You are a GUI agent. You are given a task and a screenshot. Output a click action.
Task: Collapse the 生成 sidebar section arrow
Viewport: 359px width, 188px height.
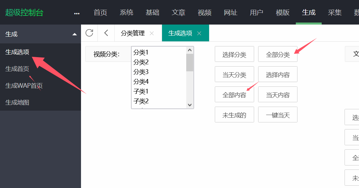click(75, 34)
